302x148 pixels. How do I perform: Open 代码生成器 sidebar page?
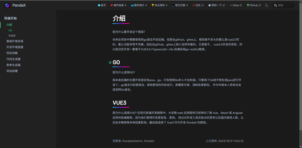click(x=13, y=59)
